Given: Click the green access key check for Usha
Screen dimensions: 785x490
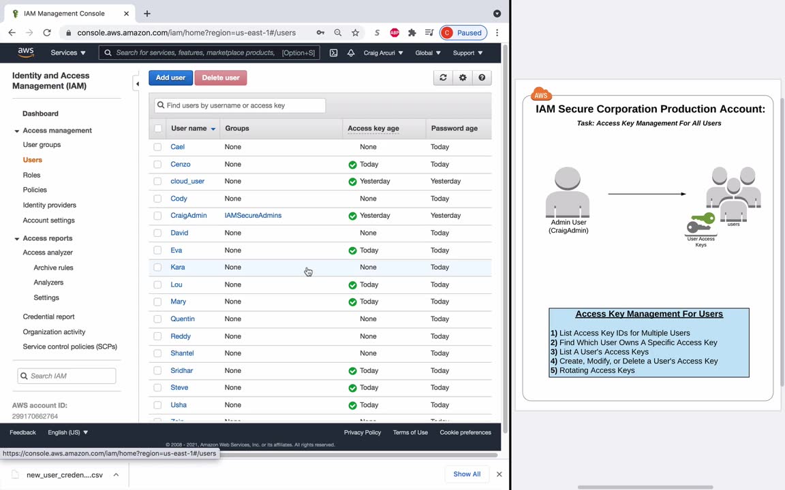Looking at the screenshot, I should [352, 405].
